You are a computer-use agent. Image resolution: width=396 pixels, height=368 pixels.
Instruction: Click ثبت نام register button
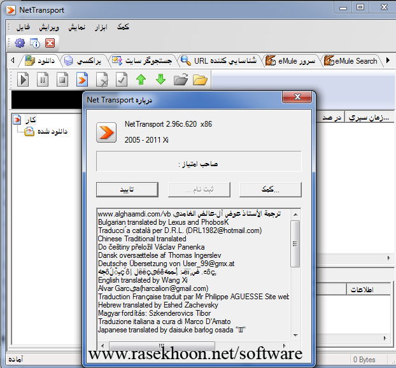pos(199,190)
